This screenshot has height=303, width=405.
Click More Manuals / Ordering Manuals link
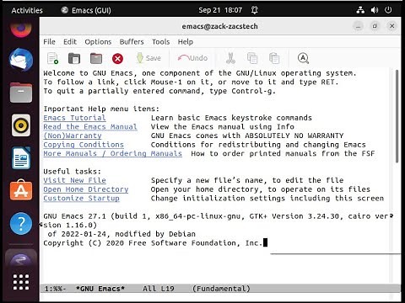pyautogui.click(x=112, y=154)
